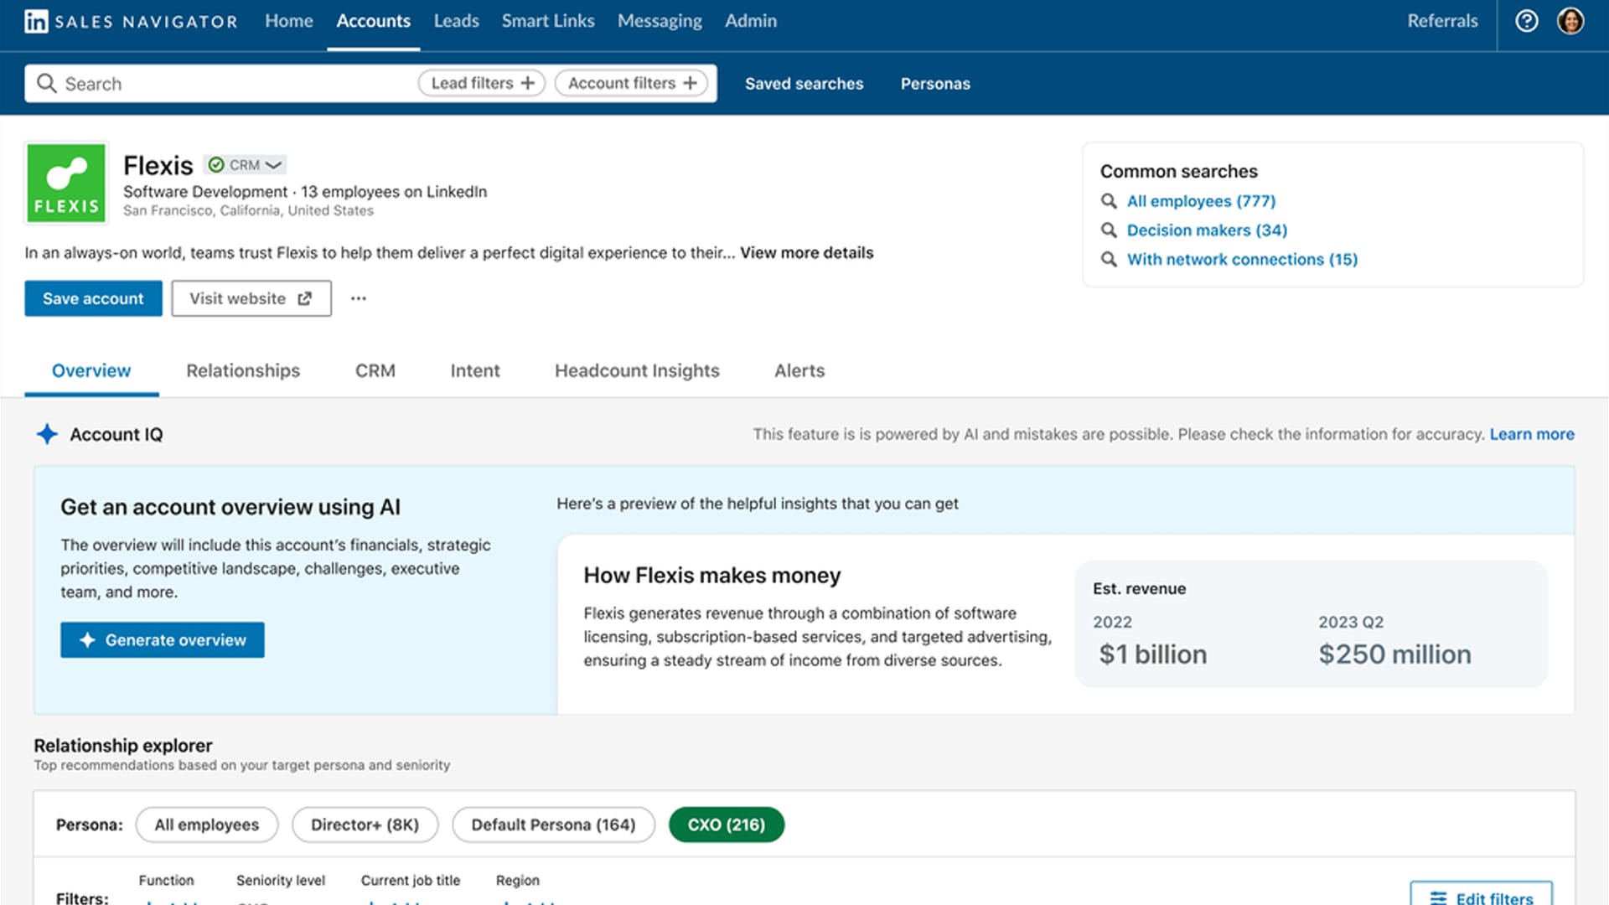Switch to the Headcount Insights tab
The image size is (1609, 905).
(636, 370)
